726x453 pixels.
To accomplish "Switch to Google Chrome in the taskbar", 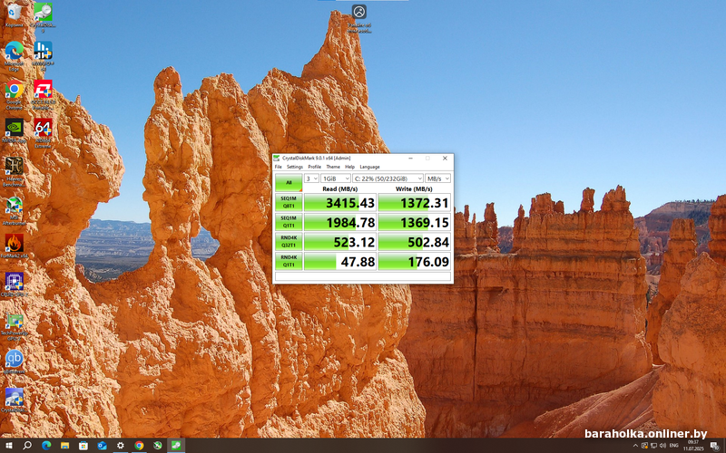I will (139, 446).
